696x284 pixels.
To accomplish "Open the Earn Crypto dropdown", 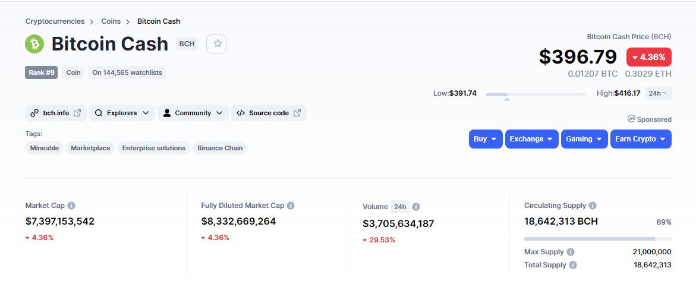I will (641, 139).
